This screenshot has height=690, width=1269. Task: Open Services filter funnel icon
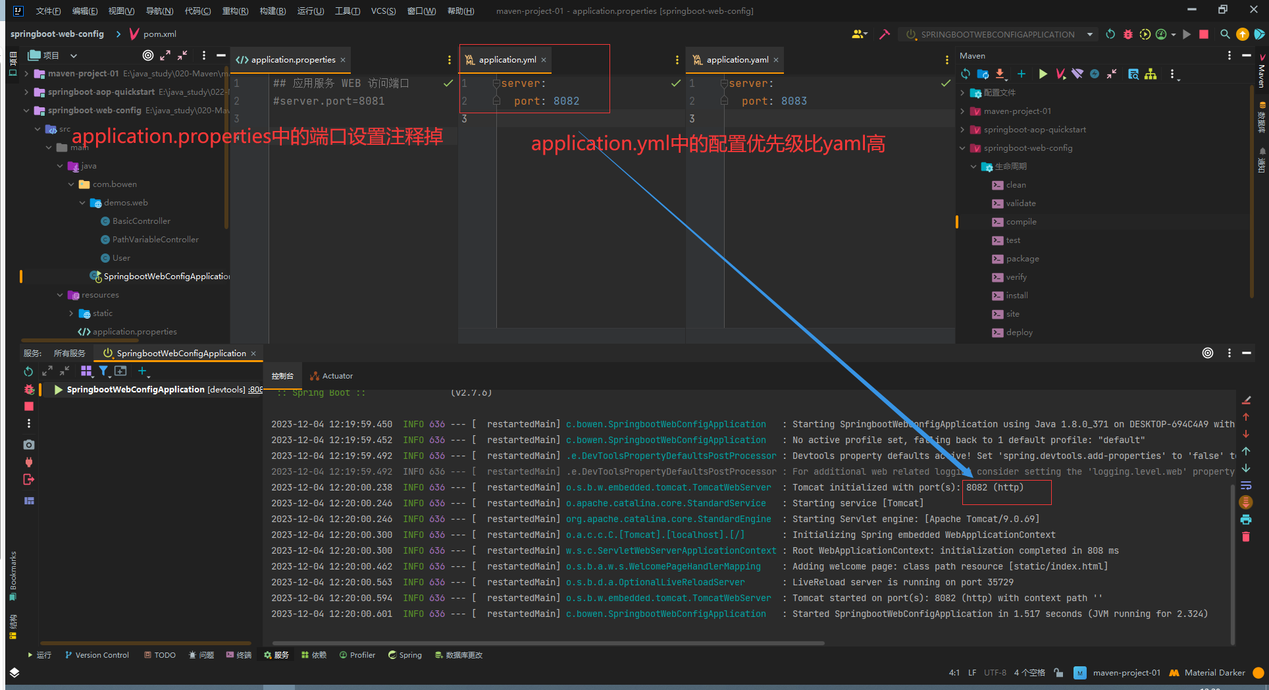[104, 371]
